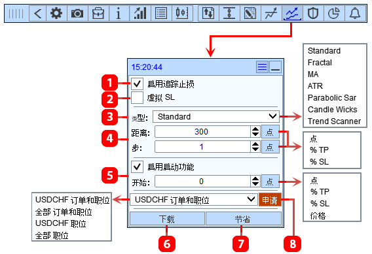
Task: Toggle the 启用启动功能 checkbox
Action: (x=137, y=167)
